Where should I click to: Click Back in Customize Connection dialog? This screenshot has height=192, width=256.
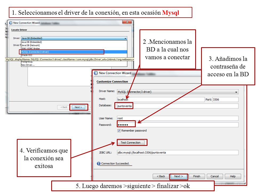point(161,177)
